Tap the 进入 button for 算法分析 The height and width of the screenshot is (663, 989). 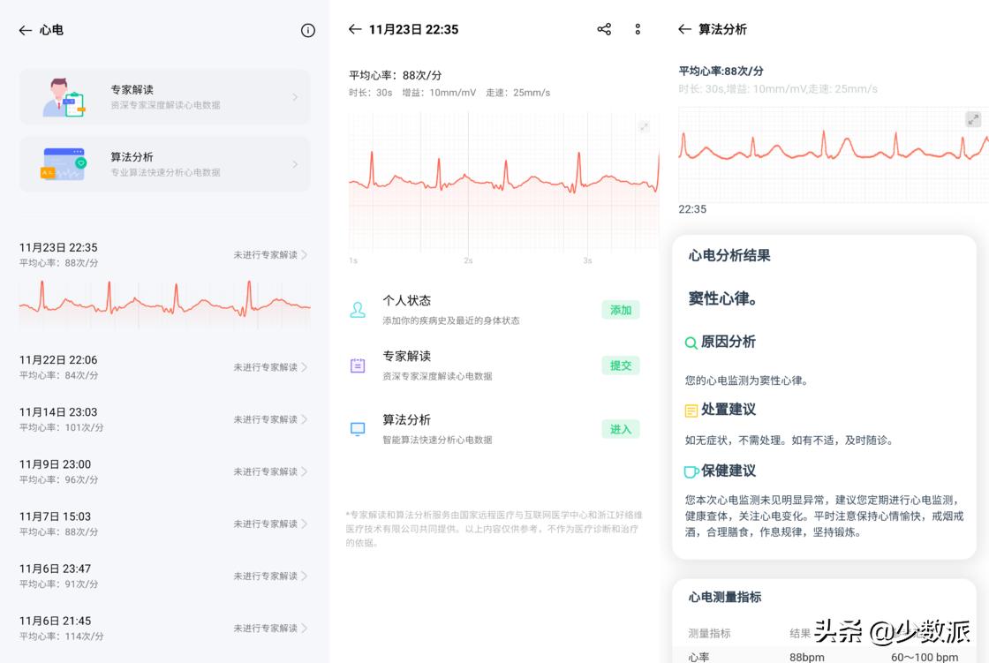coord(621,428)
